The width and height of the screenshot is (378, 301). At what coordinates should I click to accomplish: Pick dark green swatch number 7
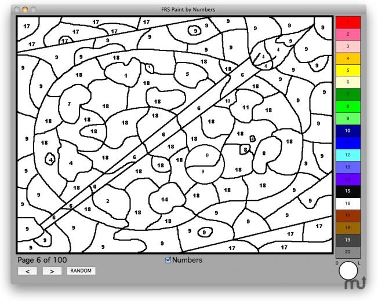click(348, 94)
